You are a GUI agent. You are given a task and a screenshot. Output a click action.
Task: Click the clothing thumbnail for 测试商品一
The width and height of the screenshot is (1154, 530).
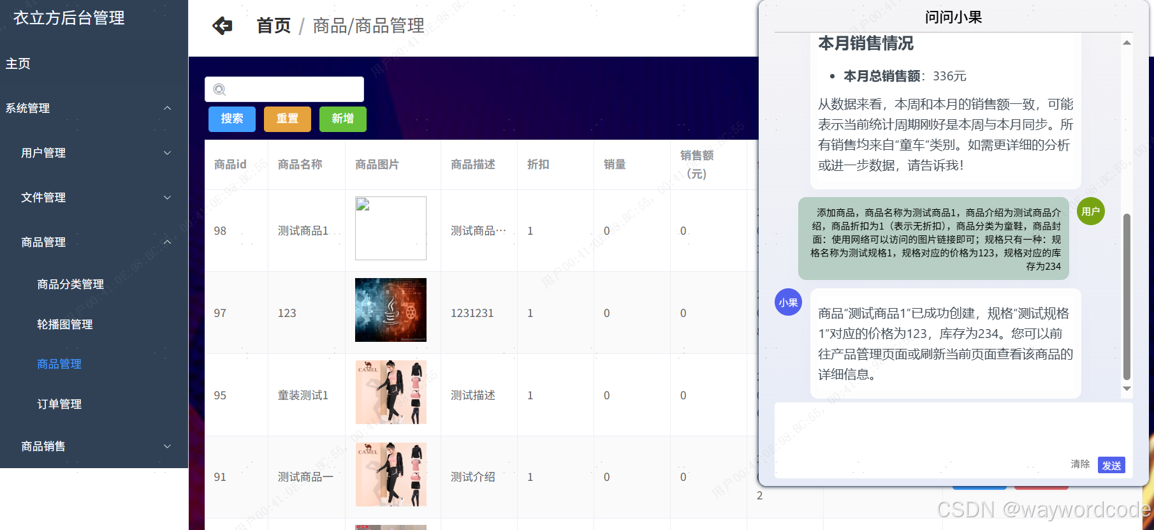391,475
